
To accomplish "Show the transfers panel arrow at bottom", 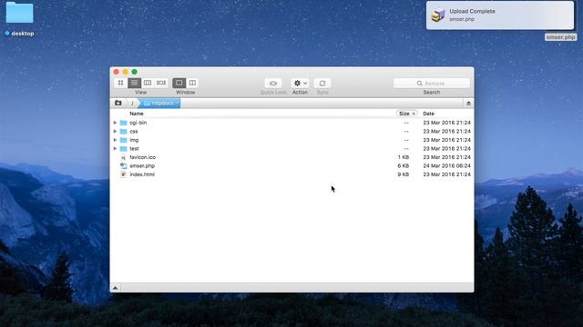I will 116,288.
